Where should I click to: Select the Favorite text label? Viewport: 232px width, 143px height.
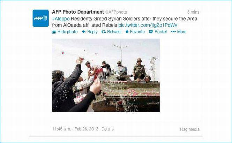137,32
